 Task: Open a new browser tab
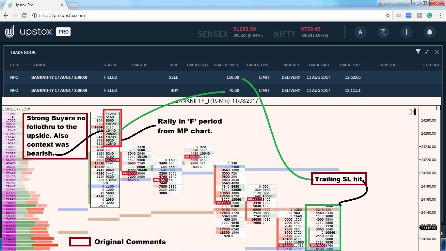[74, 5]
